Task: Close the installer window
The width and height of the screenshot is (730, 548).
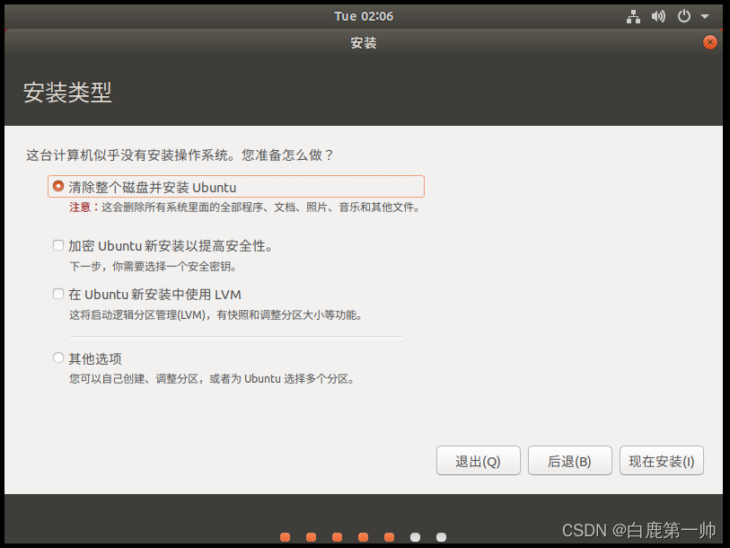Action: [710, 42]
